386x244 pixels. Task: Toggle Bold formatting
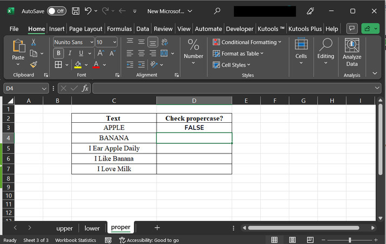pos(58,53)
